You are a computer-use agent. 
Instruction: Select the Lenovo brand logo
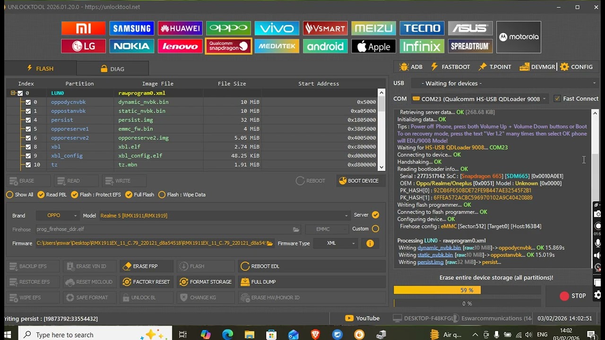[x=180, y=46]
